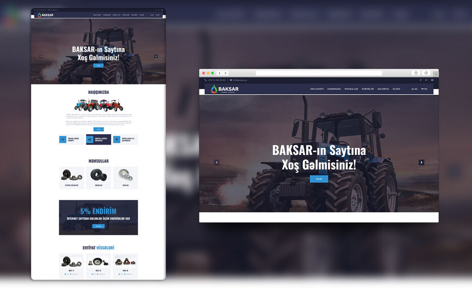The height and width of the screenshot is (289, 472).
Task: Open YouTube icon in browser window top bar
Action: pos(432,80)
